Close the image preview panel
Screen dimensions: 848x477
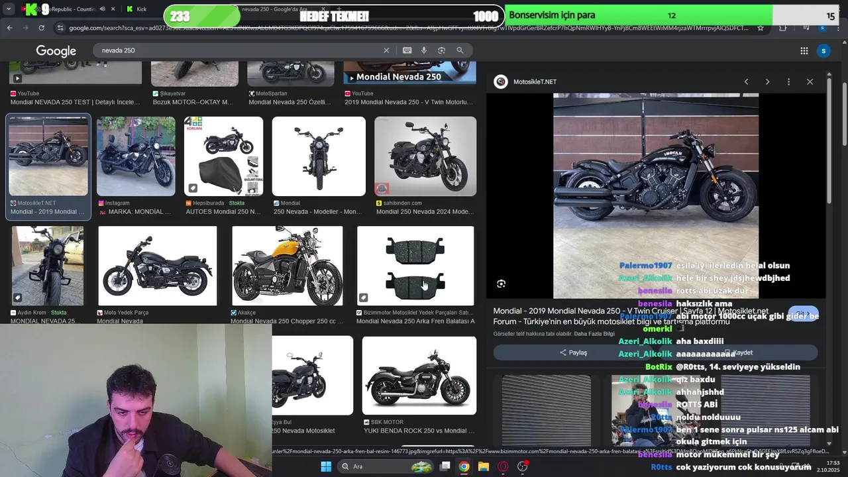(x=810, y=81)
